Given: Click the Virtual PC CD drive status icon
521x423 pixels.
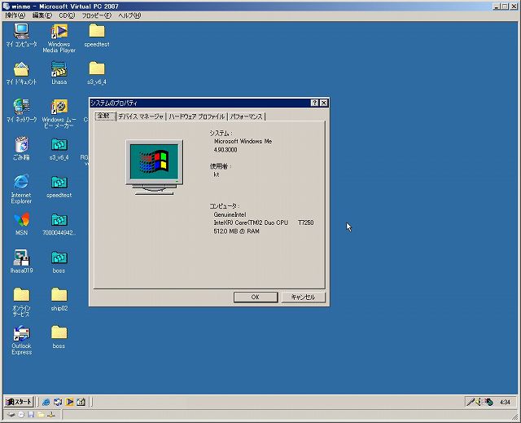Looking at the screenshot, I should tap(21, 415).
